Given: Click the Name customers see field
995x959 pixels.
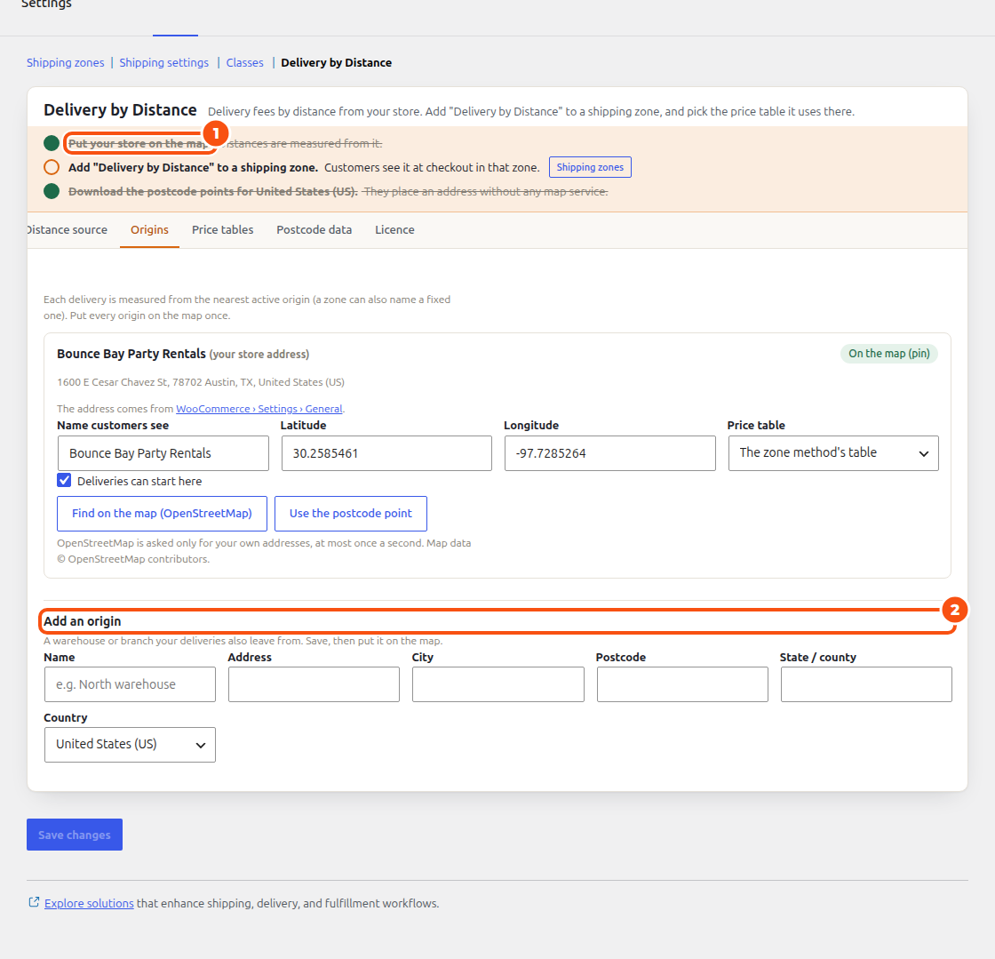Looking at the screenshot, I should pos(163,453).
